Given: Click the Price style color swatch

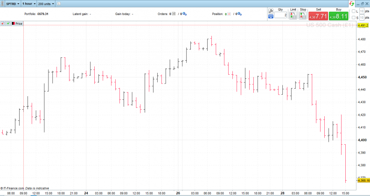Looking at the screenshot, I should pos(13,23).
